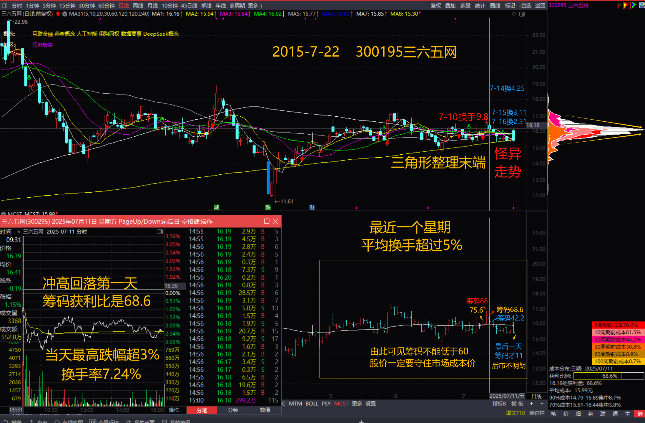Select the 日线 daily chart tab

[124, 6]
